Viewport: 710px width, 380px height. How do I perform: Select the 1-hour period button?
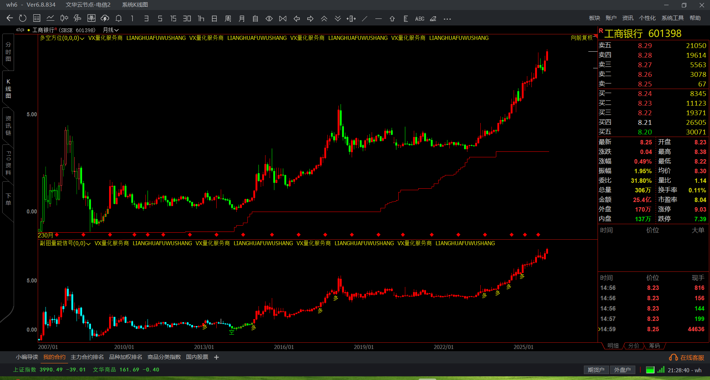pyautogui.click(x=201, y=18)
